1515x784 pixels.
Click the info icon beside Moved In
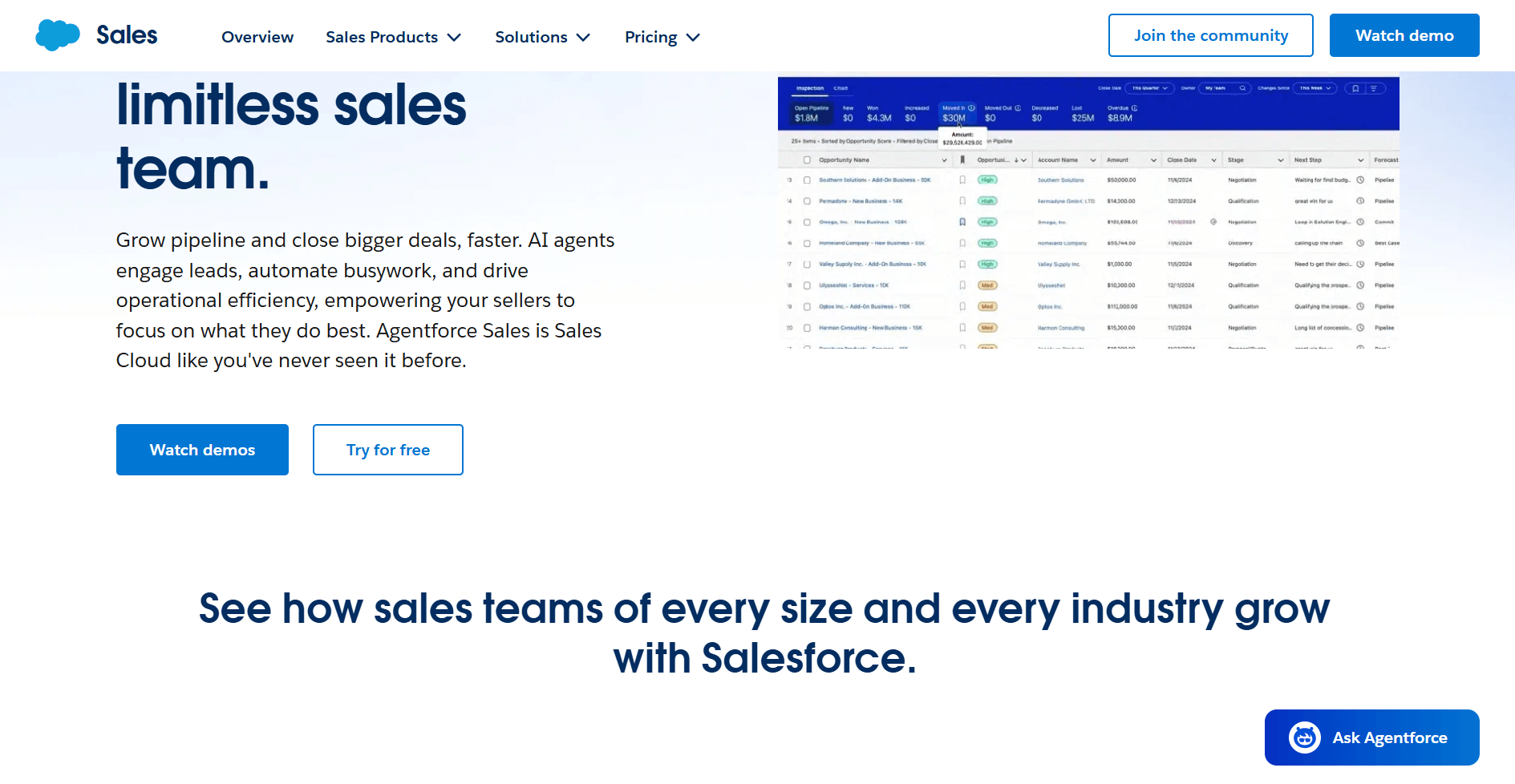(971, 107)
